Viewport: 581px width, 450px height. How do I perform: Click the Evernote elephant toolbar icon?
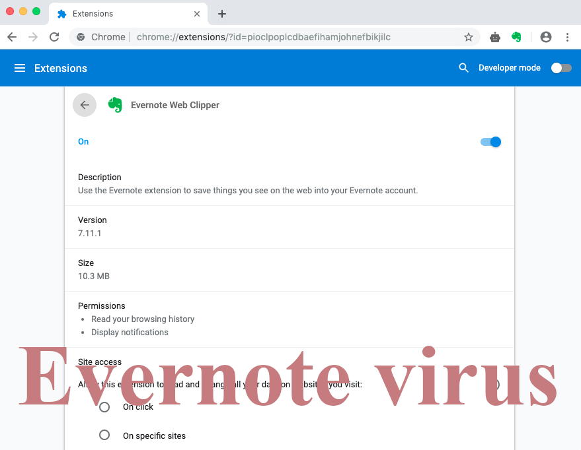[517, 37]
